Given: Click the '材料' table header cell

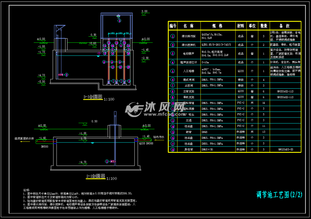Looking at the screenshot, I should point(240,26).
